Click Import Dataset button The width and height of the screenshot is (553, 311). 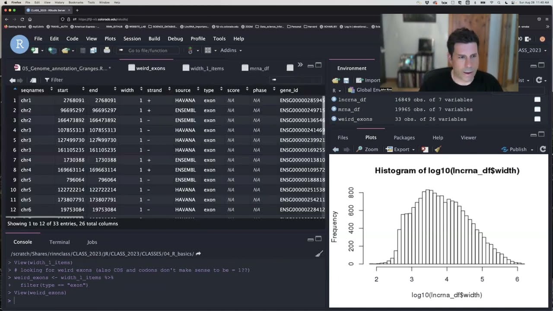pyautogui.click(x=369, y=80)
